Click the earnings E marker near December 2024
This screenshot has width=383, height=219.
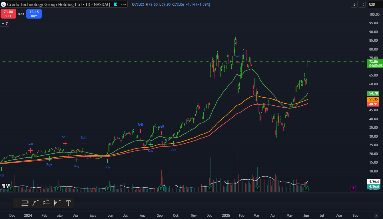(210, 188)
